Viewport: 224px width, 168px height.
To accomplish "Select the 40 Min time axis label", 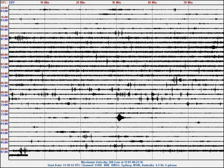I will (152, 2).
